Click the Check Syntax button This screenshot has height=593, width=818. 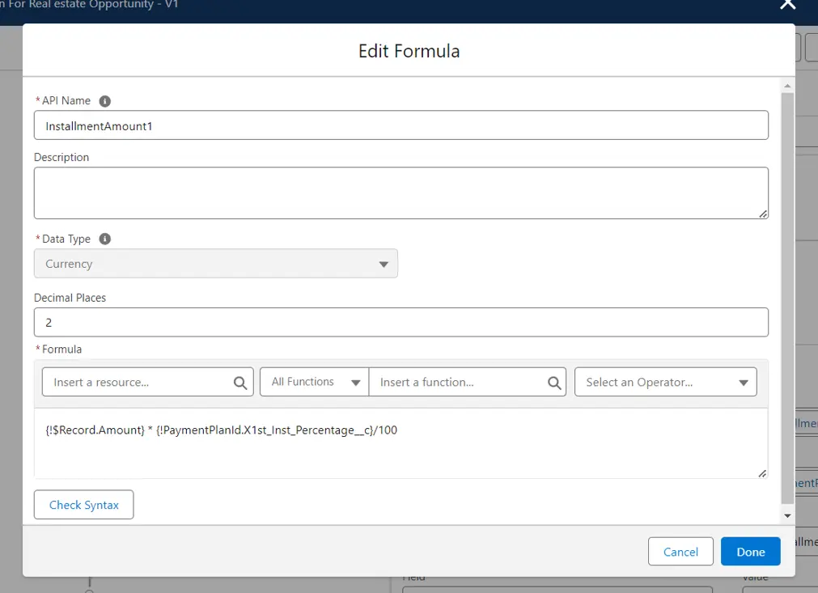click(83, 505)
